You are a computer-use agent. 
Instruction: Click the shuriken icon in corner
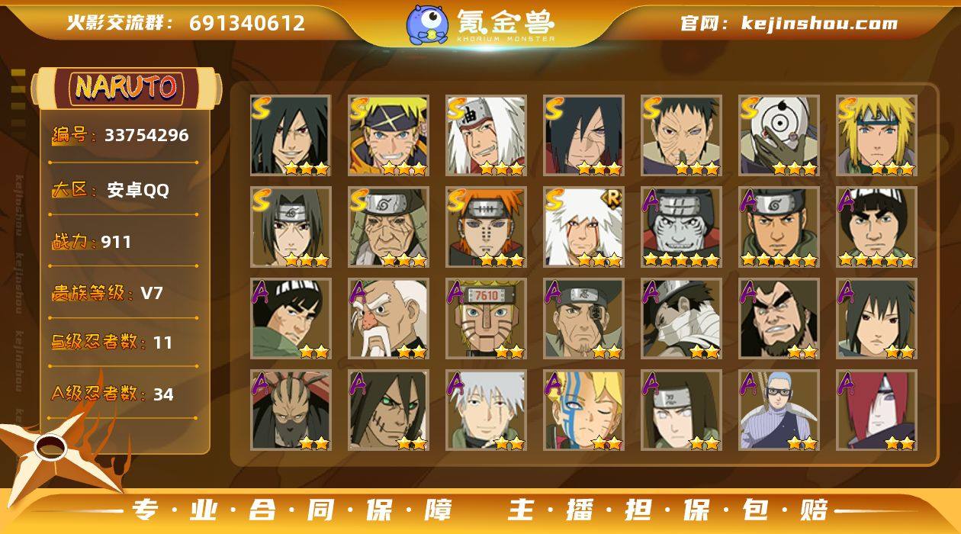[x=55, y=450]
